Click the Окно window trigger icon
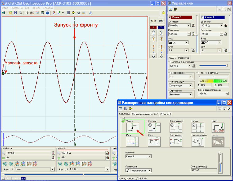 [154, 142]
